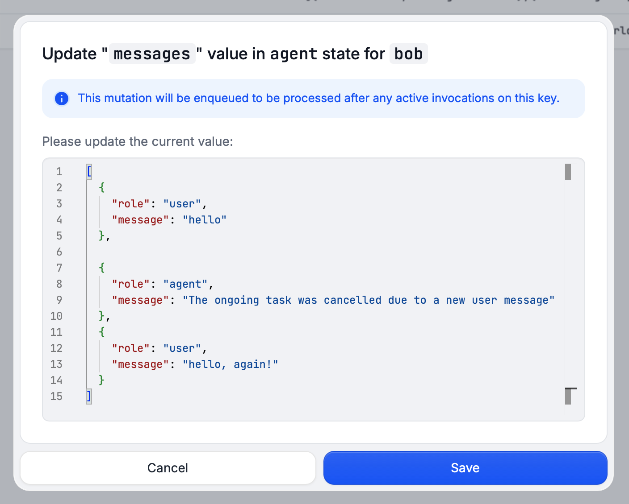Click the "bob" key label in title
Image resolution: width=629 pixels, height=504 pixels.
click(x=408, y=54)
